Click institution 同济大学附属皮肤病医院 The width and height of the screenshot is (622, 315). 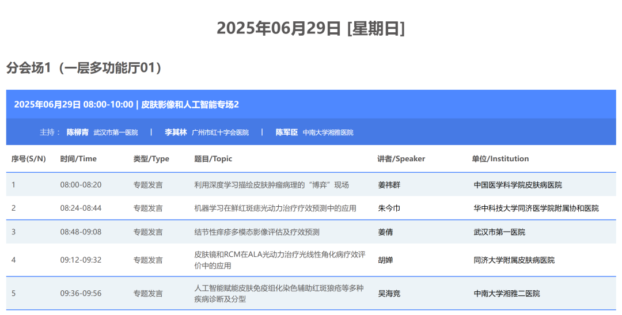click(x=514, y=260)
